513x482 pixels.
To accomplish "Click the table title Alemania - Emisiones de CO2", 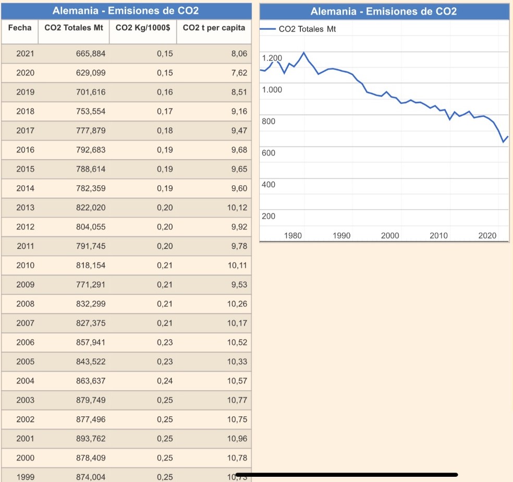I will pos(126,11).
